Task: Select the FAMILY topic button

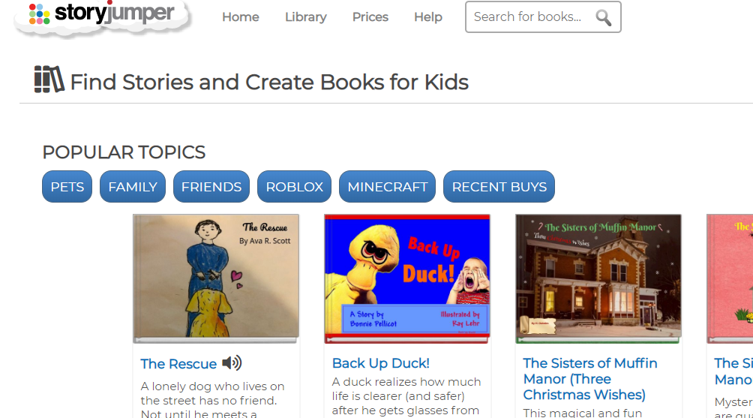Action: tap(133, 187)
